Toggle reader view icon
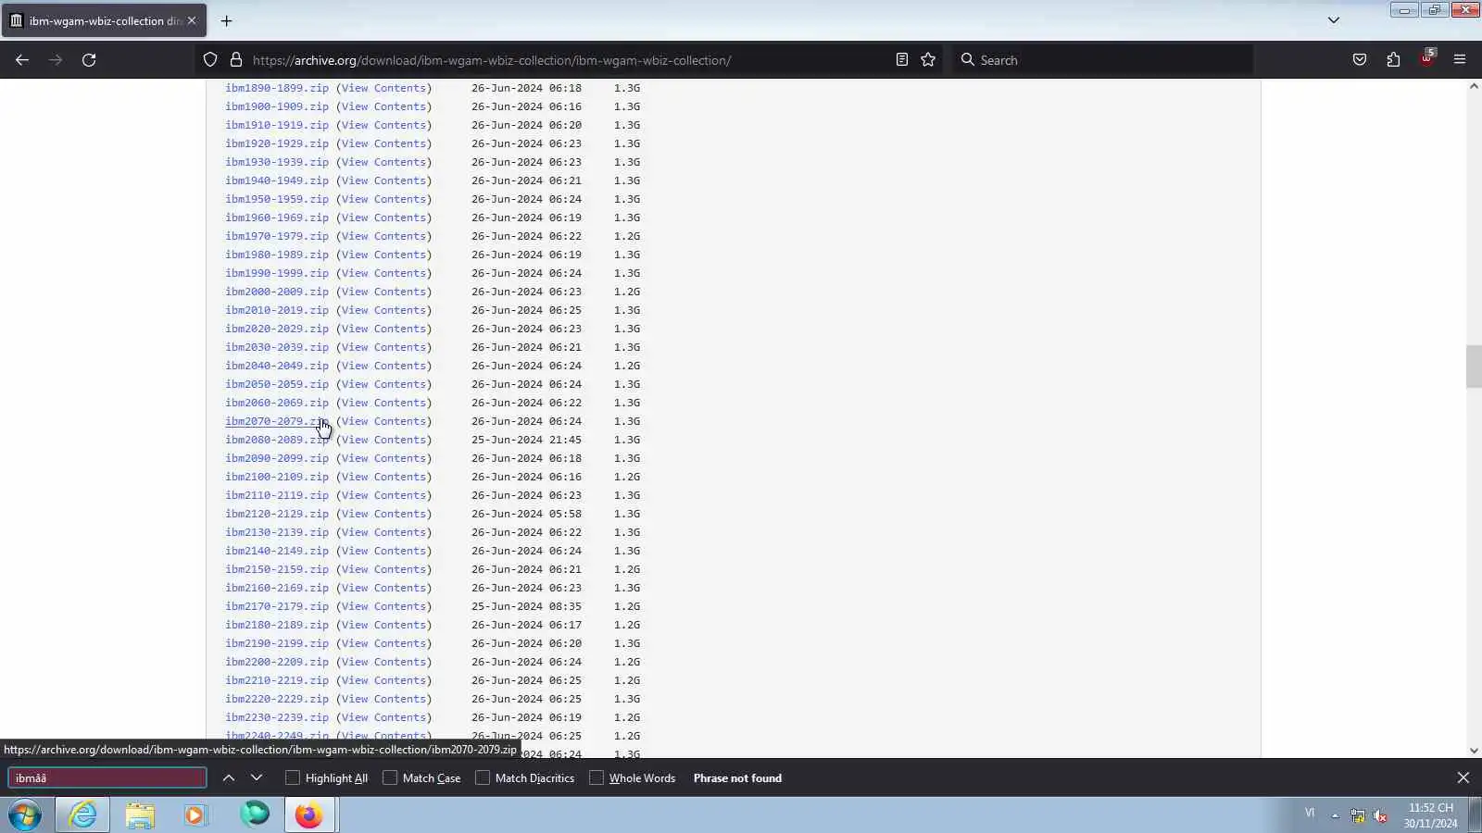This screenshot has height=833, width=1482. [x=901, y=60]
